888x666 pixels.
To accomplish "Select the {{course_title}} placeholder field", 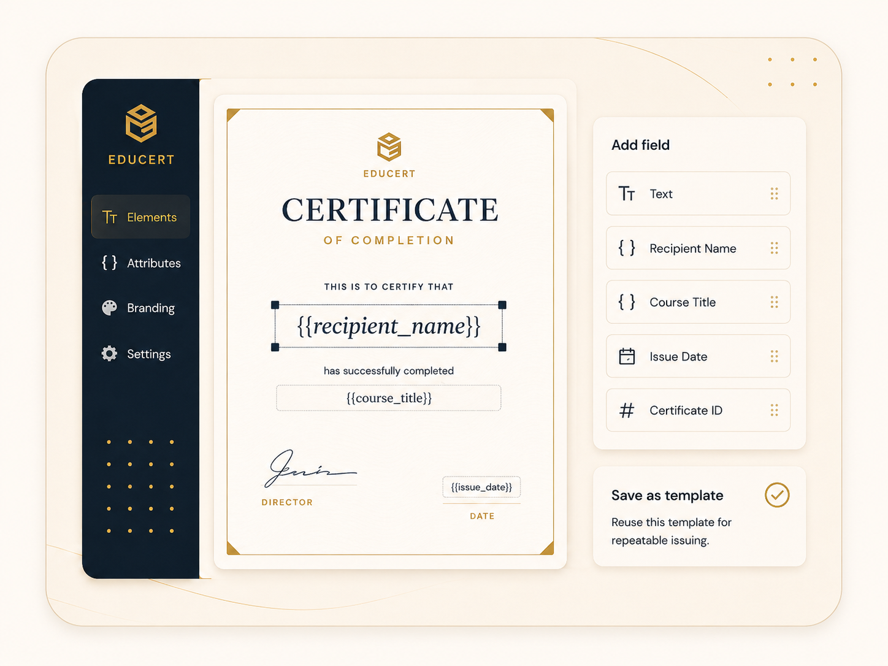I will pos(389,398).
